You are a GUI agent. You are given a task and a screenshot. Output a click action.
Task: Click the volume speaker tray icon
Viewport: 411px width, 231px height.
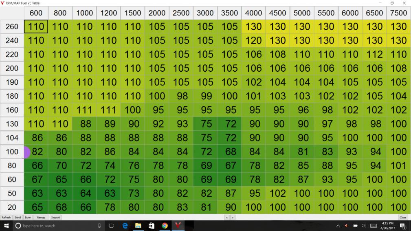[x=364, y=225]
